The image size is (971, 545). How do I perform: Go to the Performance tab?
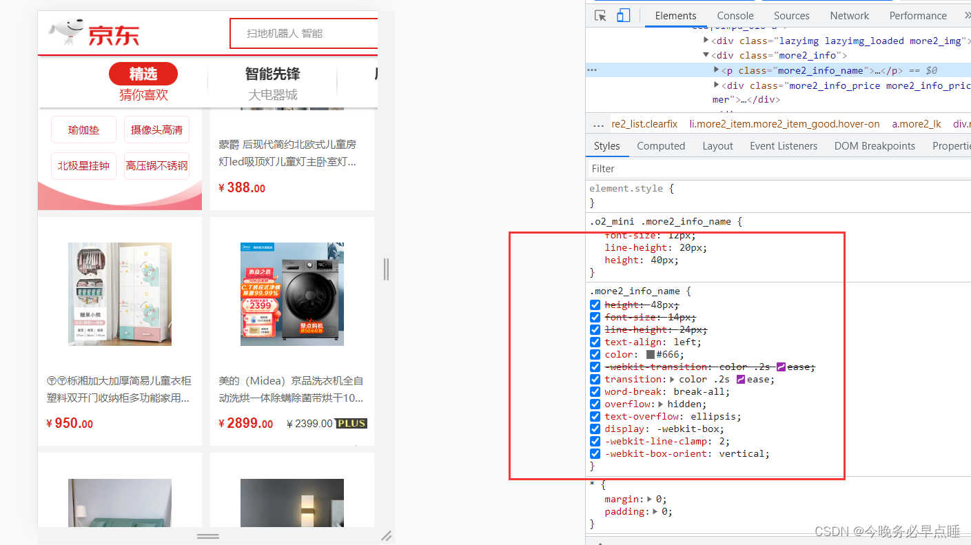(918, 16)
